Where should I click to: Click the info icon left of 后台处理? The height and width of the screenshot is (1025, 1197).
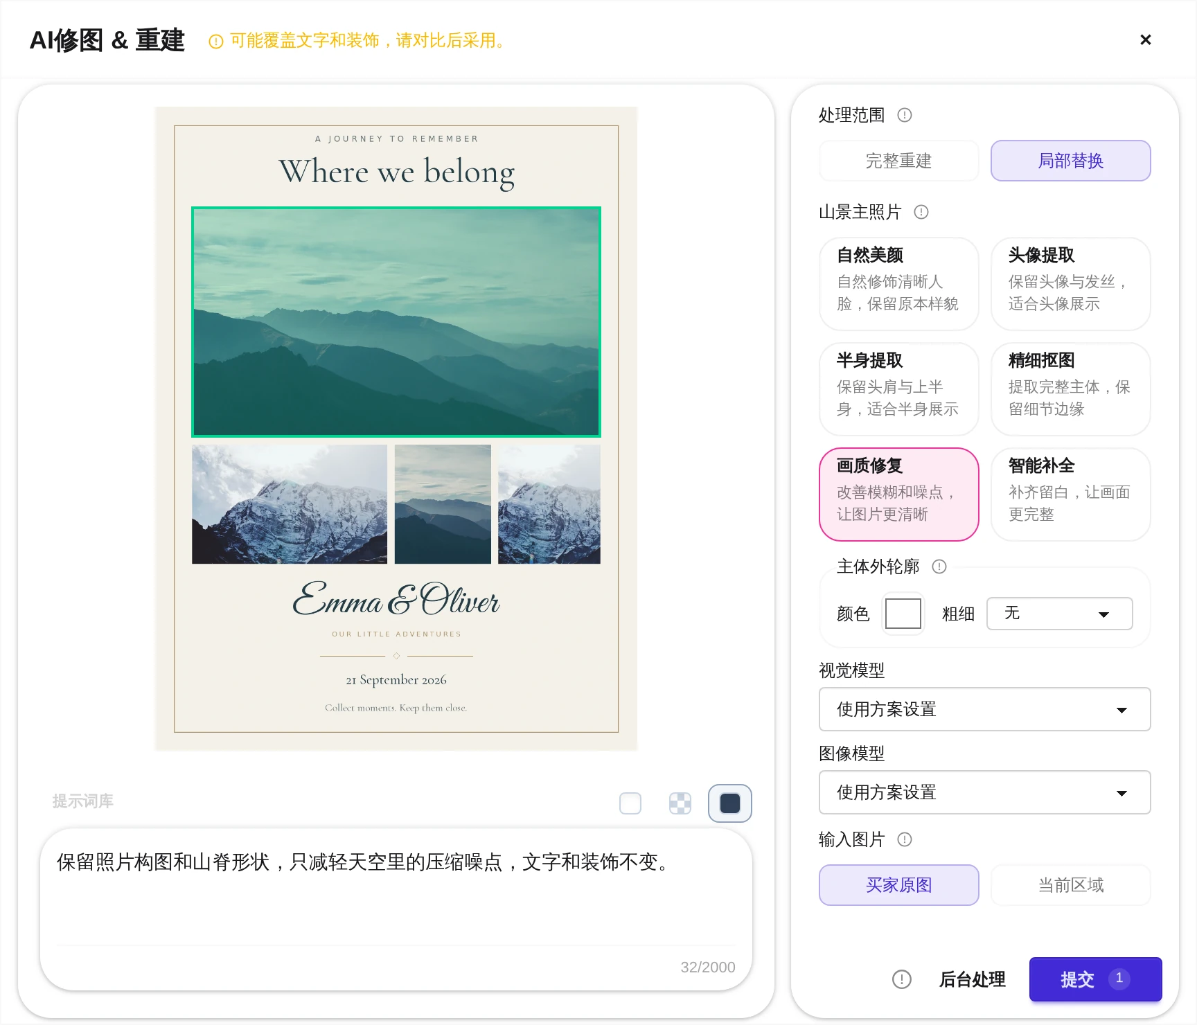[902, 979]
